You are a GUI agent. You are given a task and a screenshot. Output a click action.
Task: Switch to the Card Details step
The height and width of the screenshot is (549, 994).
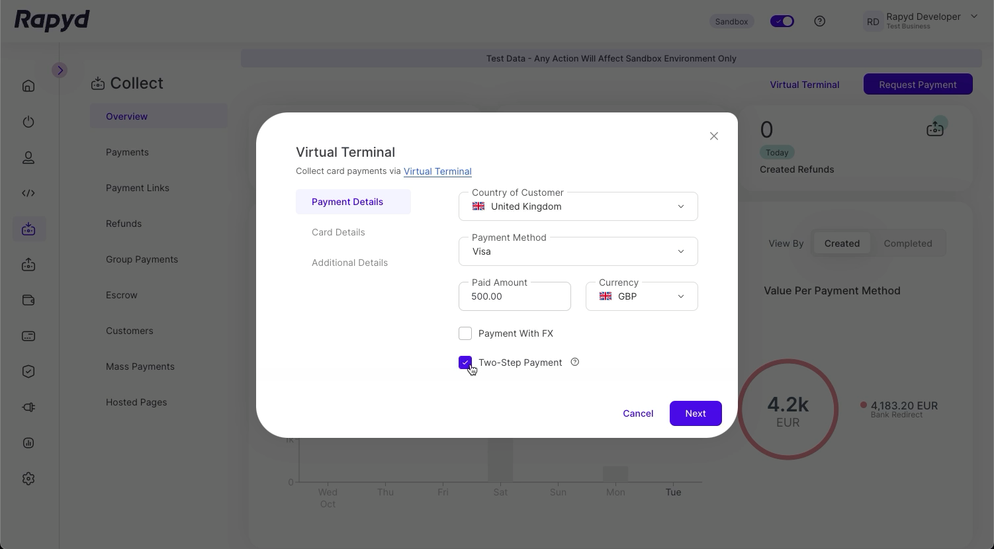[x=338, y=232]
